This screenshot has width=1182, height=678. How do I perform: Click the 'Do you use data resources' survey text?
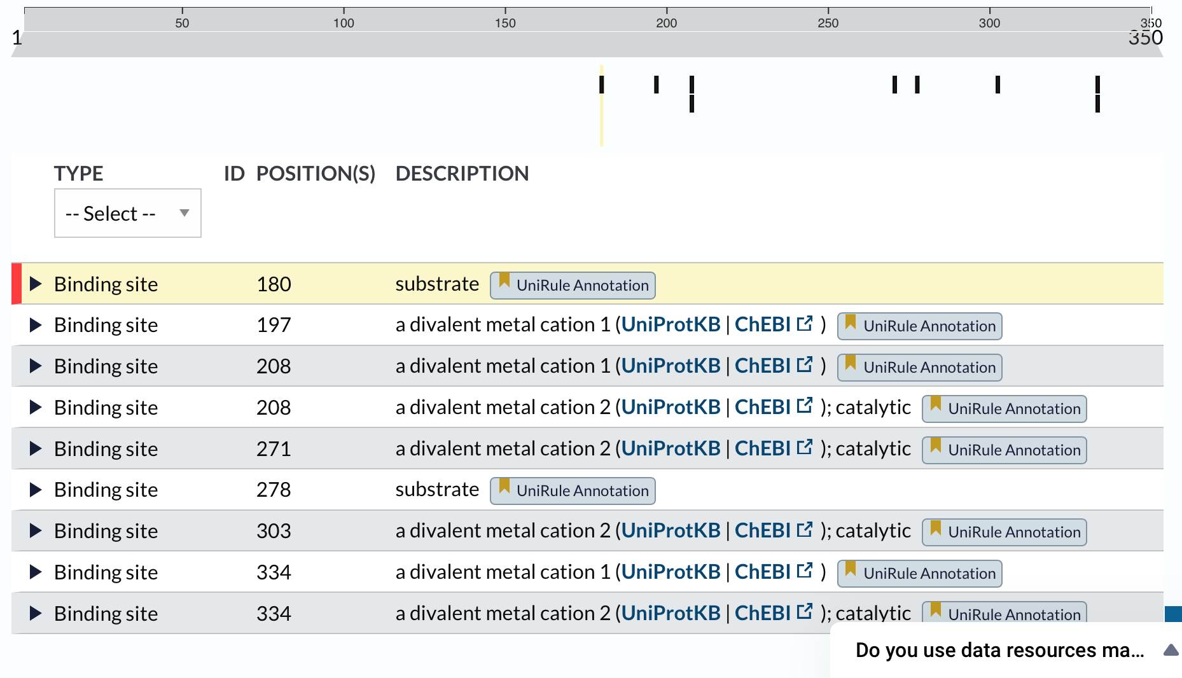(1000, 650)
